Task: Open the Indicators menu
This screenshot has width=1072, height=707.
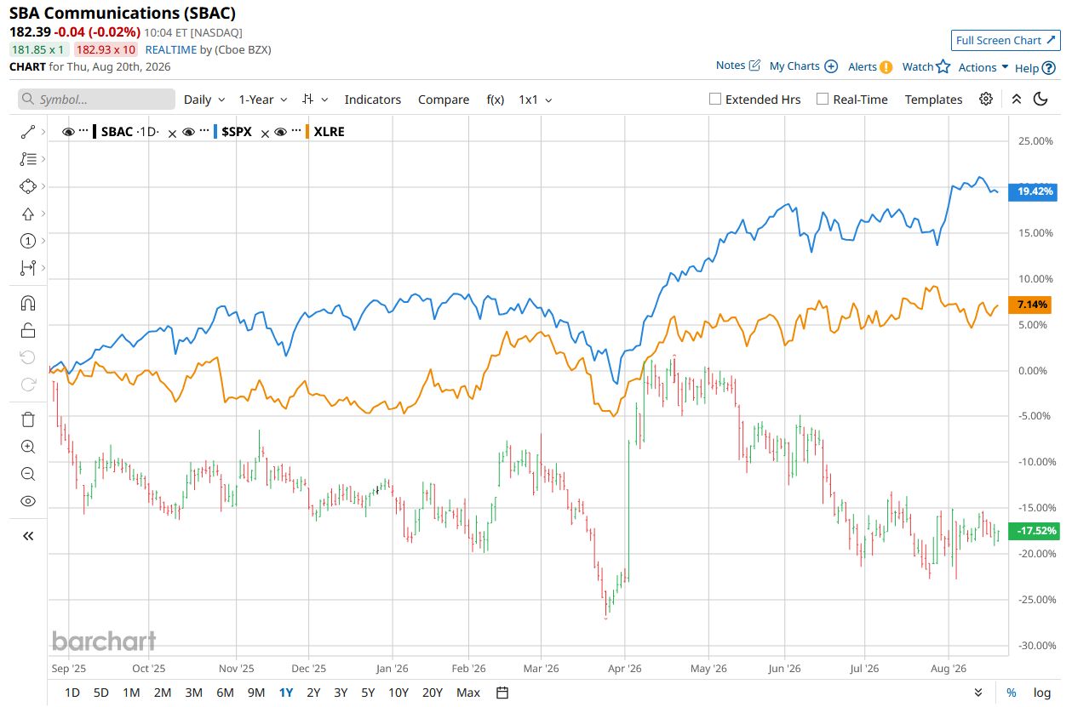Action: point(373,100)
